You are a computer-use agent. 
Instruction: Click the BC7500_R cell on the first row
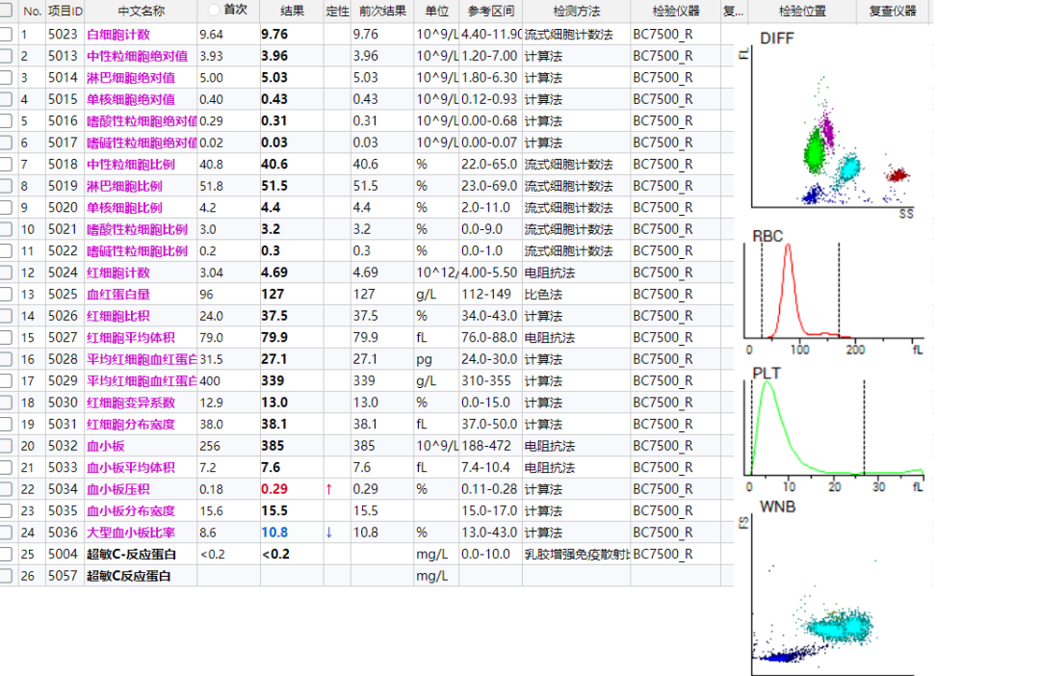pos(663,34)
